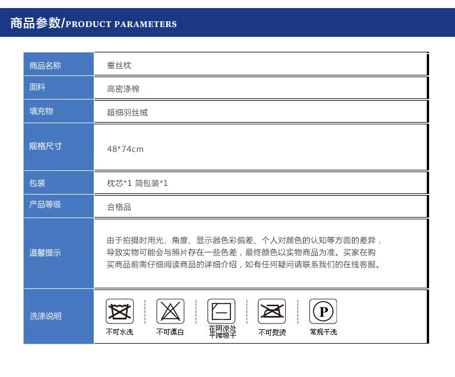Click the 产品等级 label cell
Viewport: 455px width, 377px height.
point(45,205)
